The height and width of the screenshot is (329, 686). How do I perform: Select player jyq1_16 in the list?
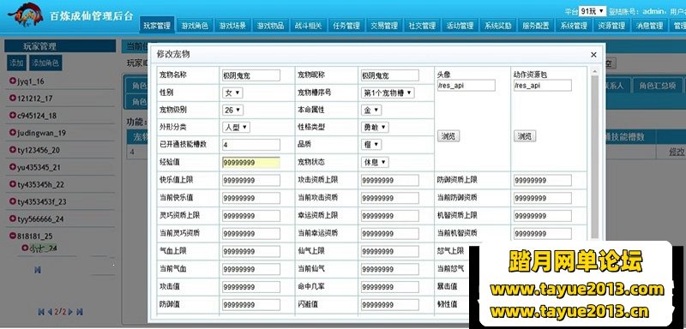click(31, 81)
